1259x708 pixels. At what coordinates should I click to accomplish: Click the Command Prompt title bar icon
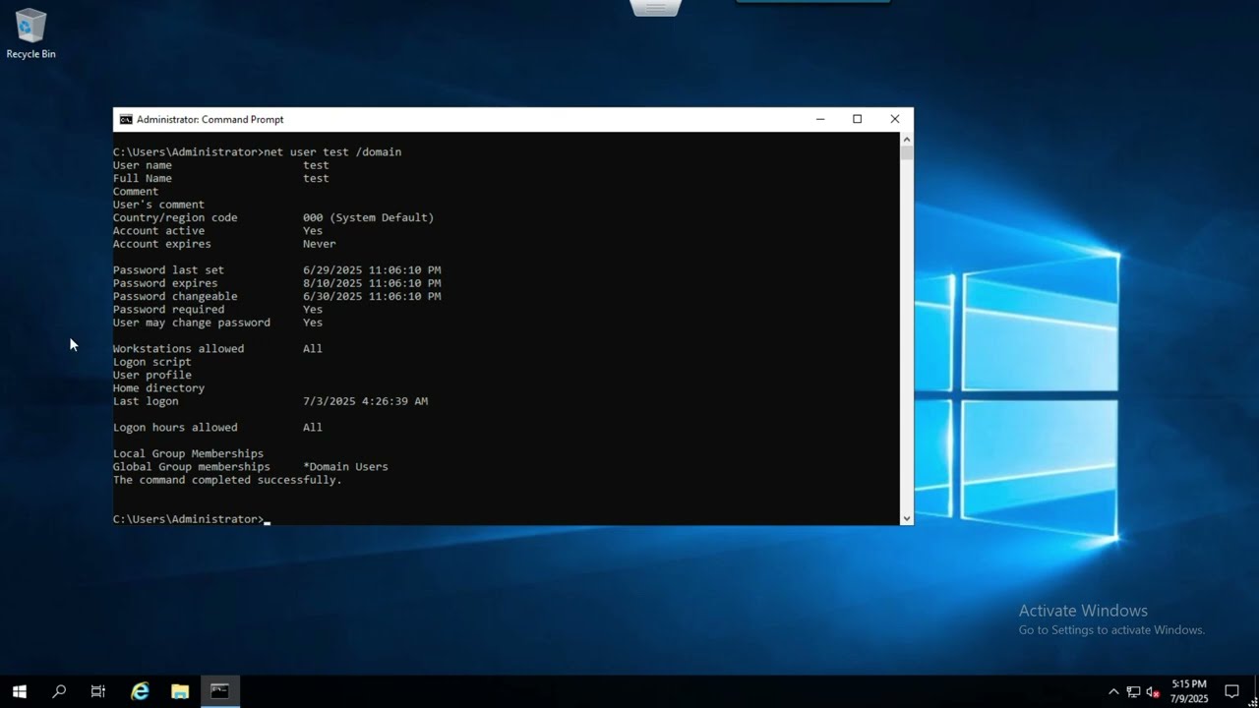pyautogui.click(x=126, y=119)
